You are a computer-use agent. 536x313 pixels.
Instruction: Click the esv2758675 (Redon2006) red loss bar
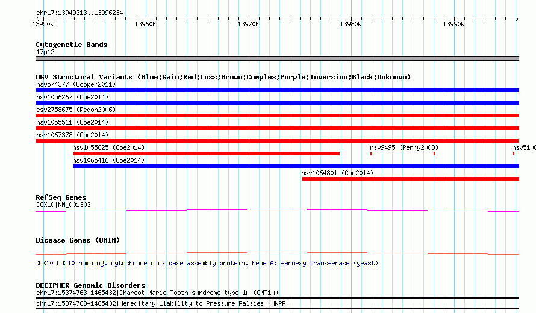(277, 116)
